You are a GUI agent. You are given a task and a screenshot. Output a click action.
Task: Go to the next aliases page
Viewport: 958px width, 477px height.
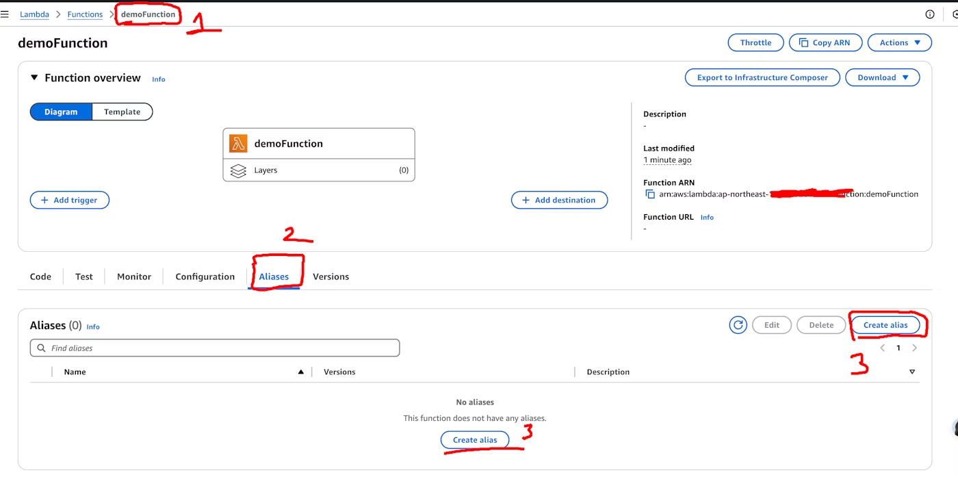[914, 348]
